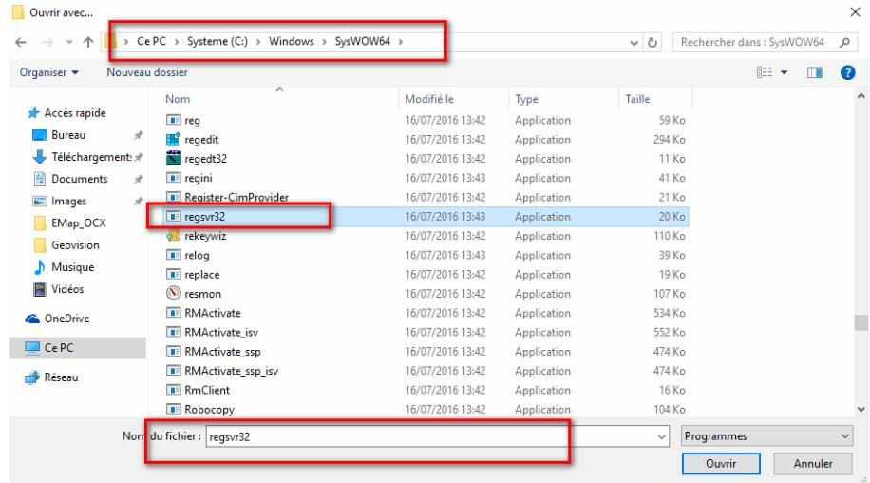Select 'Systeme (C:)' breadcrumb segment
The width and height of the screenshot is (870, 483).
click(217, 42)
